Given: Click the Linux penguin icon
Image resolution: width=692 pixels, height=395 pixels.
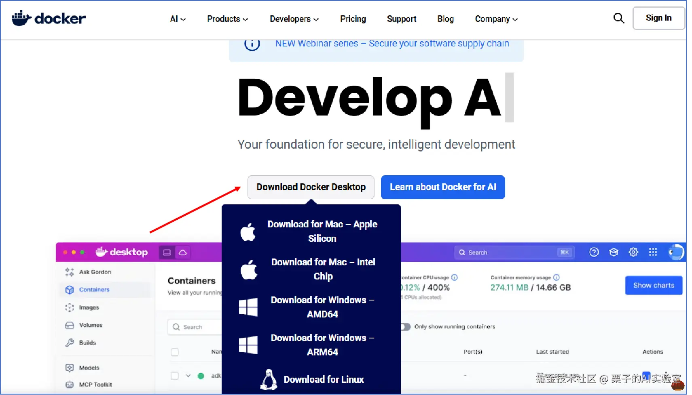Looking at the screenshot, I should tap(269, 380).
